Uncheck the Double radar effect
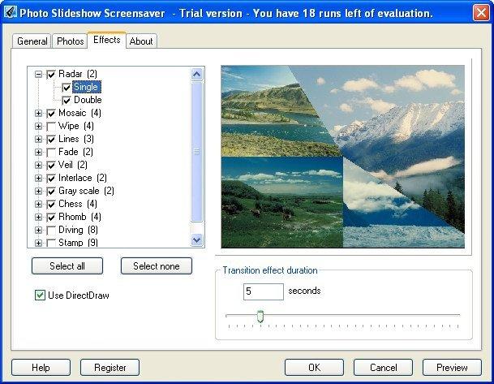 pos(67,100)
